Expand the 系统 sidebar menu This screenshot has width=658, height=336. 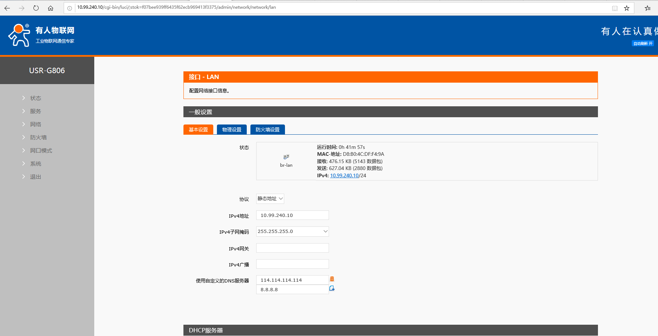tap(36, 164)
